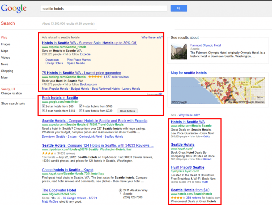Open Best Reviewed Hotels link
272x205 pixels.
click(x=106, y=89)
